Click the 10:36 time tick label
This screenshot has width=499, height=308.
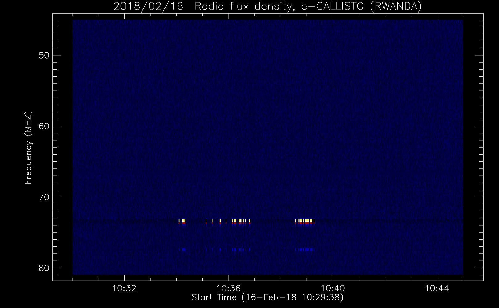[229, 289]
